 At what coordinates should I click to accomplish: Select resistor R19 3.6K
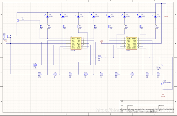click(x=35, y=65)
